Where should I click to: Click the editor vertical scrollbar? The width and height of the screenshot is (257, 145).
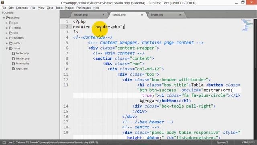coord(255,43)
